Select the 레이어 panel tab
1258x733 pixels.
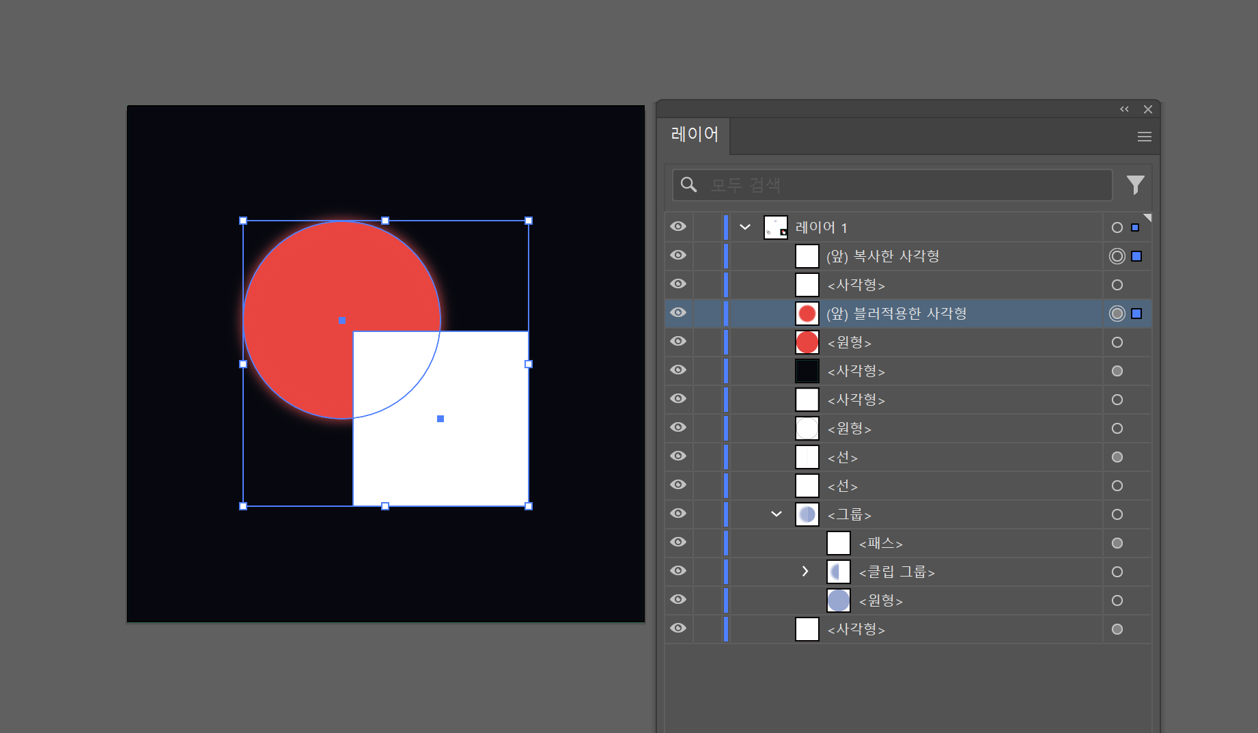tap(695, 135)
